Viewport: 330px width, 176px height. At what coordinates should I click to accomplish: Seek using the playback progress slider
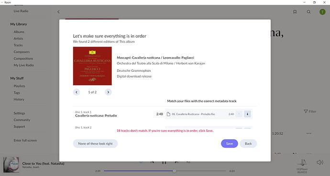tap(165, 171)
